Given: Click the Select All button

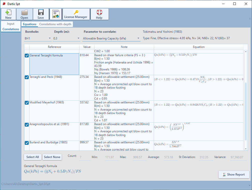Looking at the screenshot, I should (x=33, y=157).
